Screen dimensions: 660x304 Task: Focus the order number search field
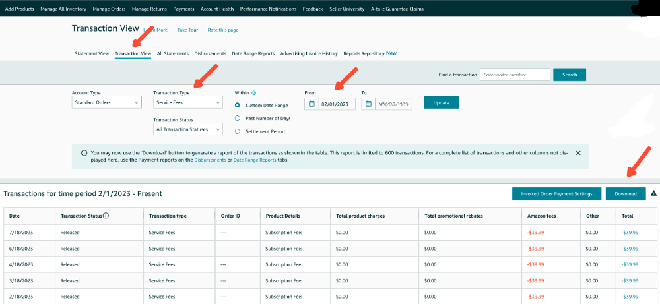[x=515, y=75]
